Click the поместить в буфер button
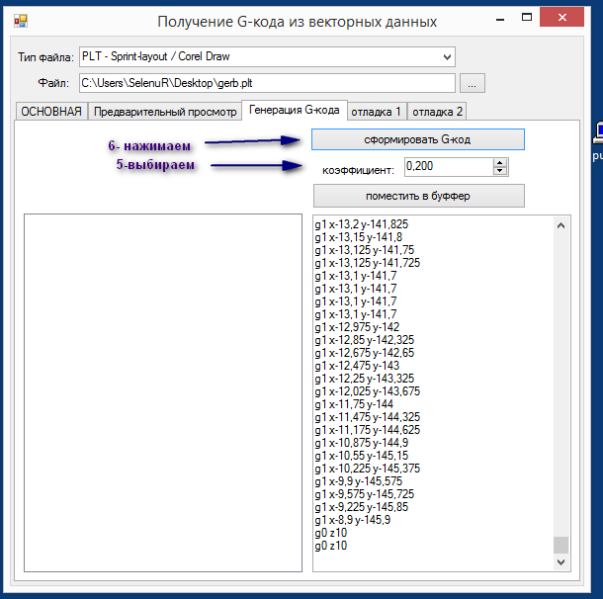The width and height of the screenshot is (603, 599). pyautogui.click(x=419, y=196)
